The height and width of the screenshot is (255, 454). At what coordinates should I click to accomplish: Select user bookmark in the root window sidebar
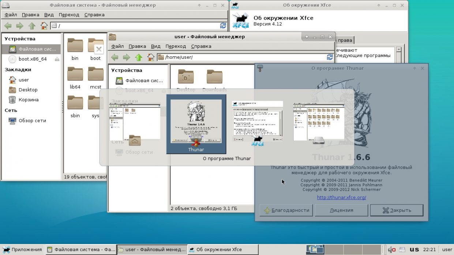click(x=23, y=80)
